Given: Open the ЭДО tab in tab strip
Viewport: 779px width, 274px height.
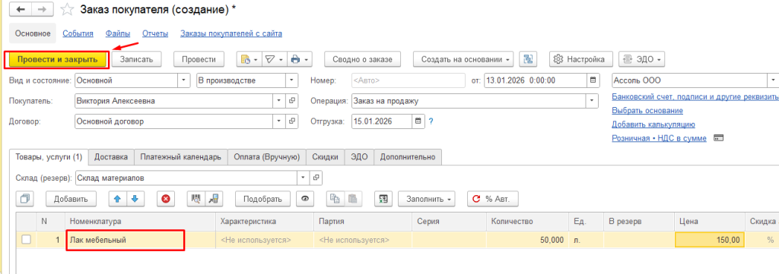Looking at the screenshot, I should (x=359, y=157).
